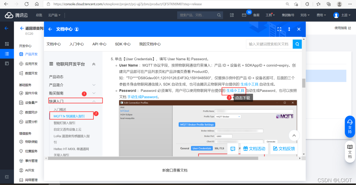The width and height of the screenshot is (356, 185).
Task: Click the left rail back arrow
Action: 6,28
